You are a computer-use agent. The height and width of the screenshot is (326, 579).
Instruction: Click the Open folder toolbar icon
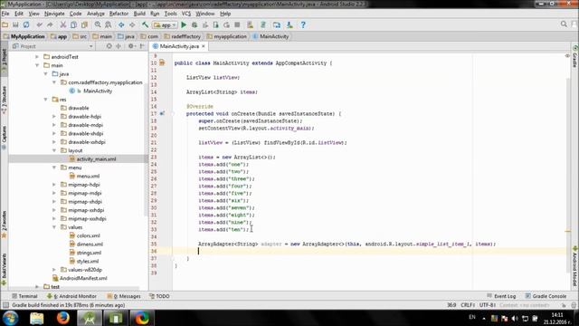(5, 24)
